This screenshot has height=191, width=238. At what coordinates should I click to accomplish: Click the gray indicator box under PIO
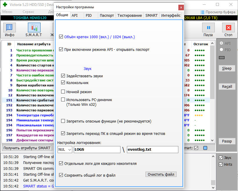[222, 58]
